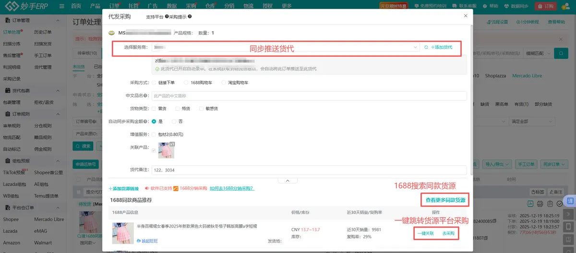Click the check-circle icon in the order row
This screenshot has width=576, height=253.
click(x=559, y=204)
